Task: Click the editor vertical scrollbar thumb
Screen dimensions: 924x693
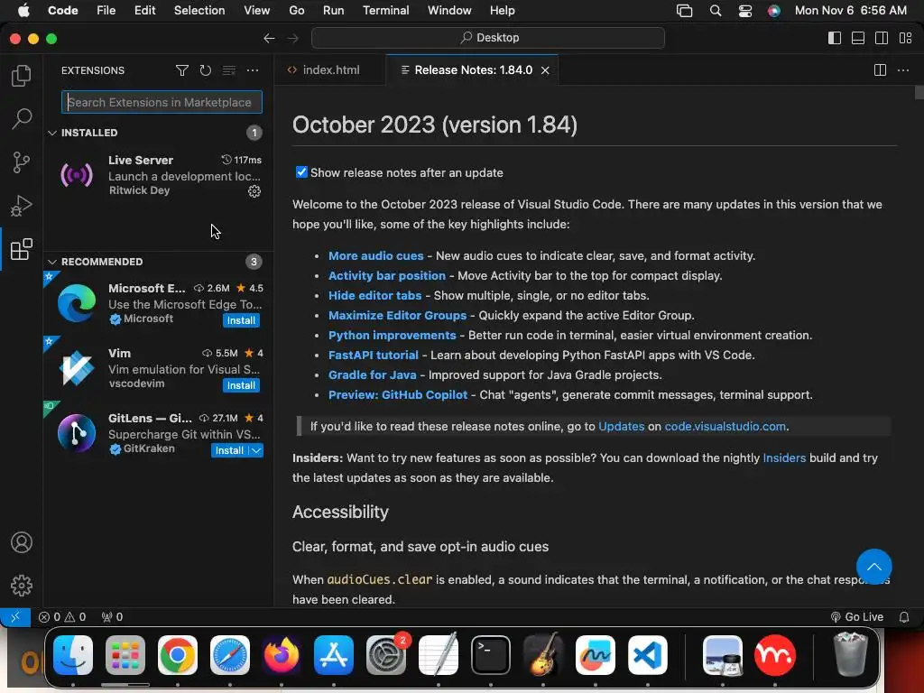Action: pos(919,93)
